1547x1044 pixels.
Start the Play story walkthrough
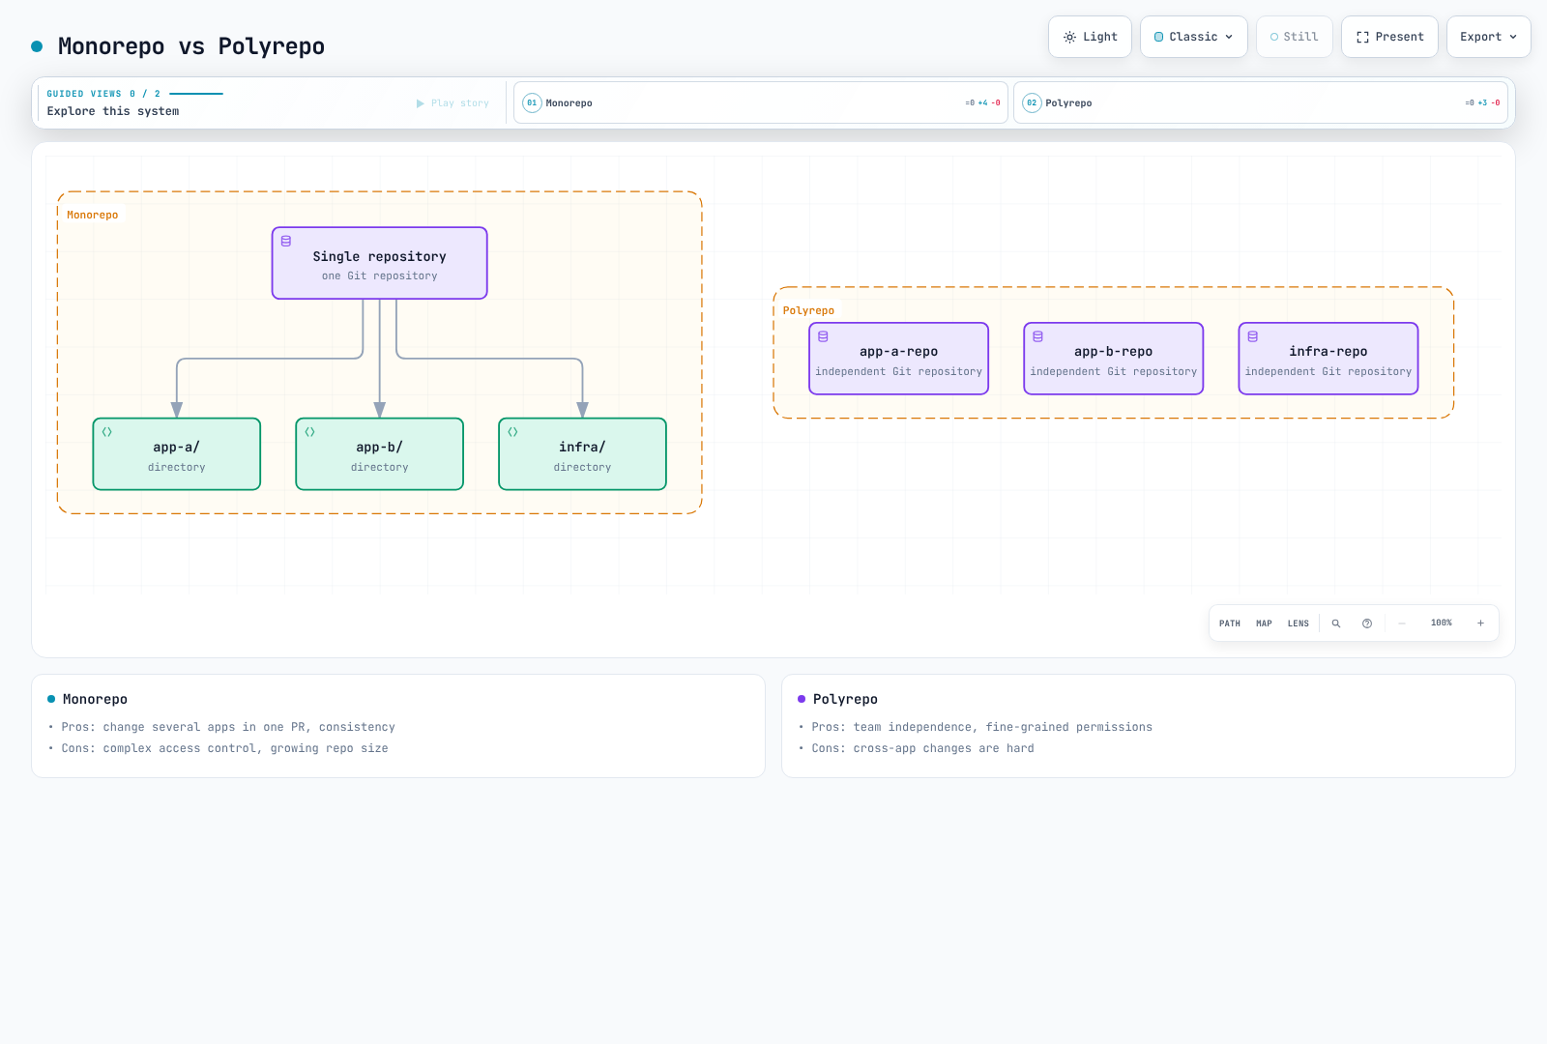(x=452, y=103)
